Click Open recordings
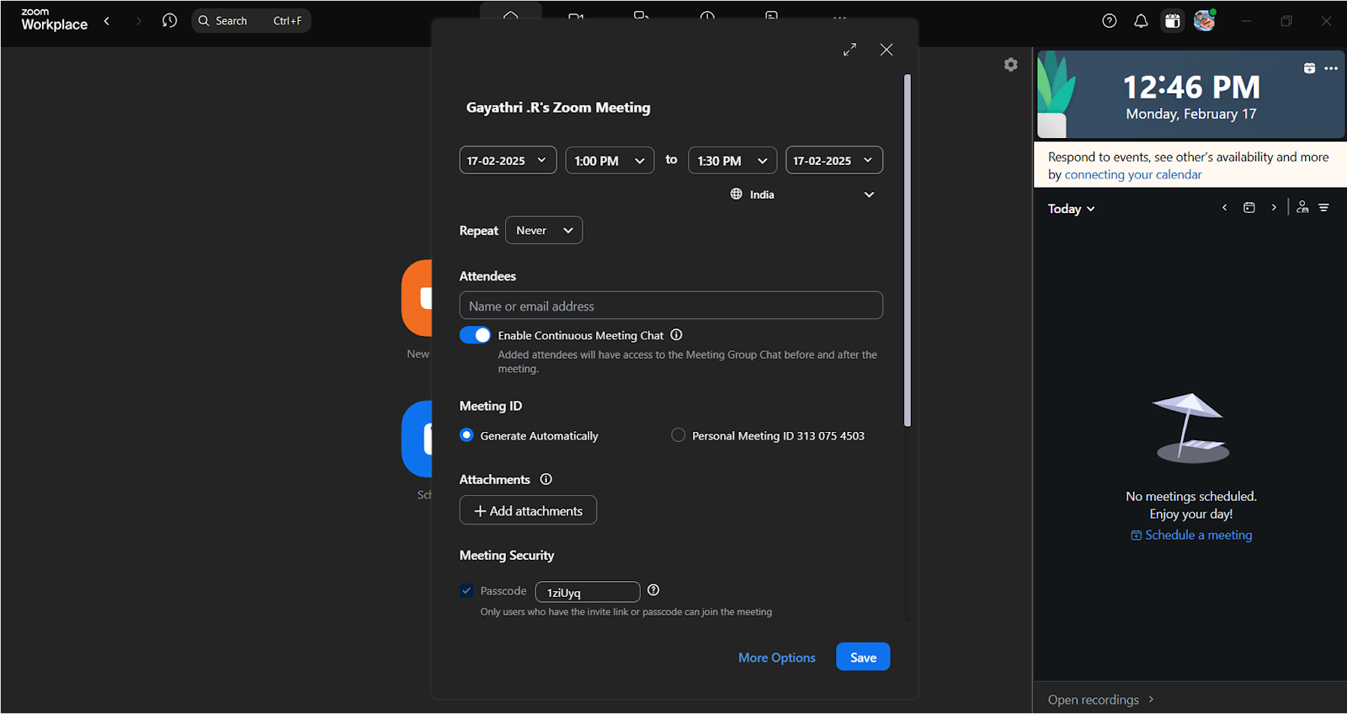This screenshot has width=1347, height=714. (x=1093, y=700)
